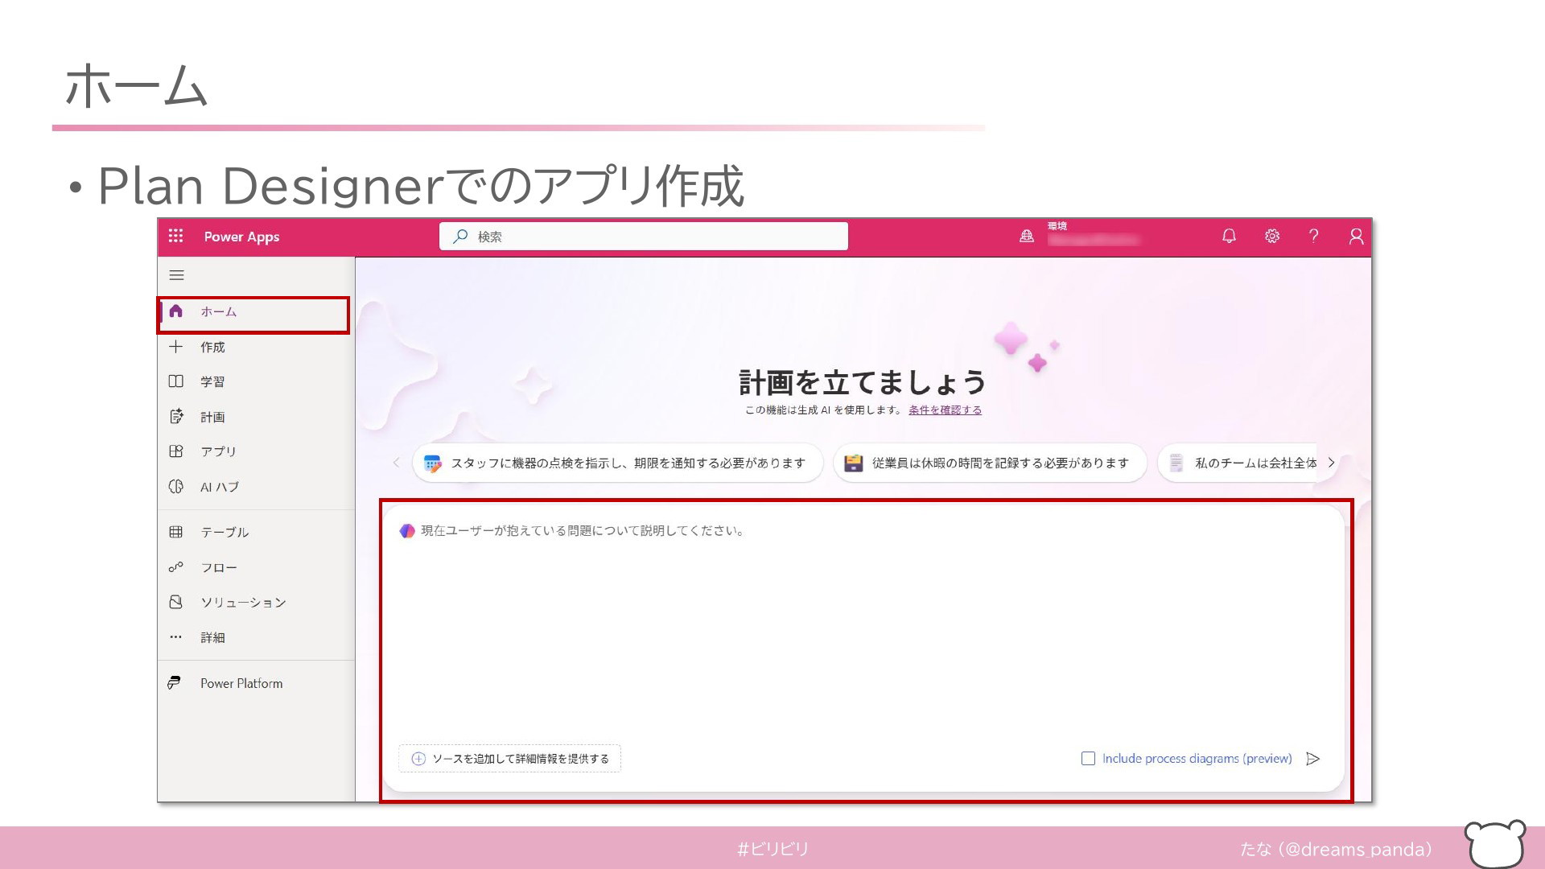Click the brain icon beside AI ハブ
Screen dimensions: 1545x869
pos(175,487)
